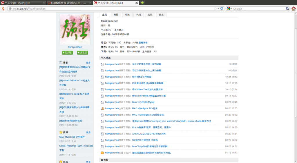Open sidebar post [转]IOS 推送消息 php做推送服务端
Viewport: 297px width, 163px height.
(74, 110)
